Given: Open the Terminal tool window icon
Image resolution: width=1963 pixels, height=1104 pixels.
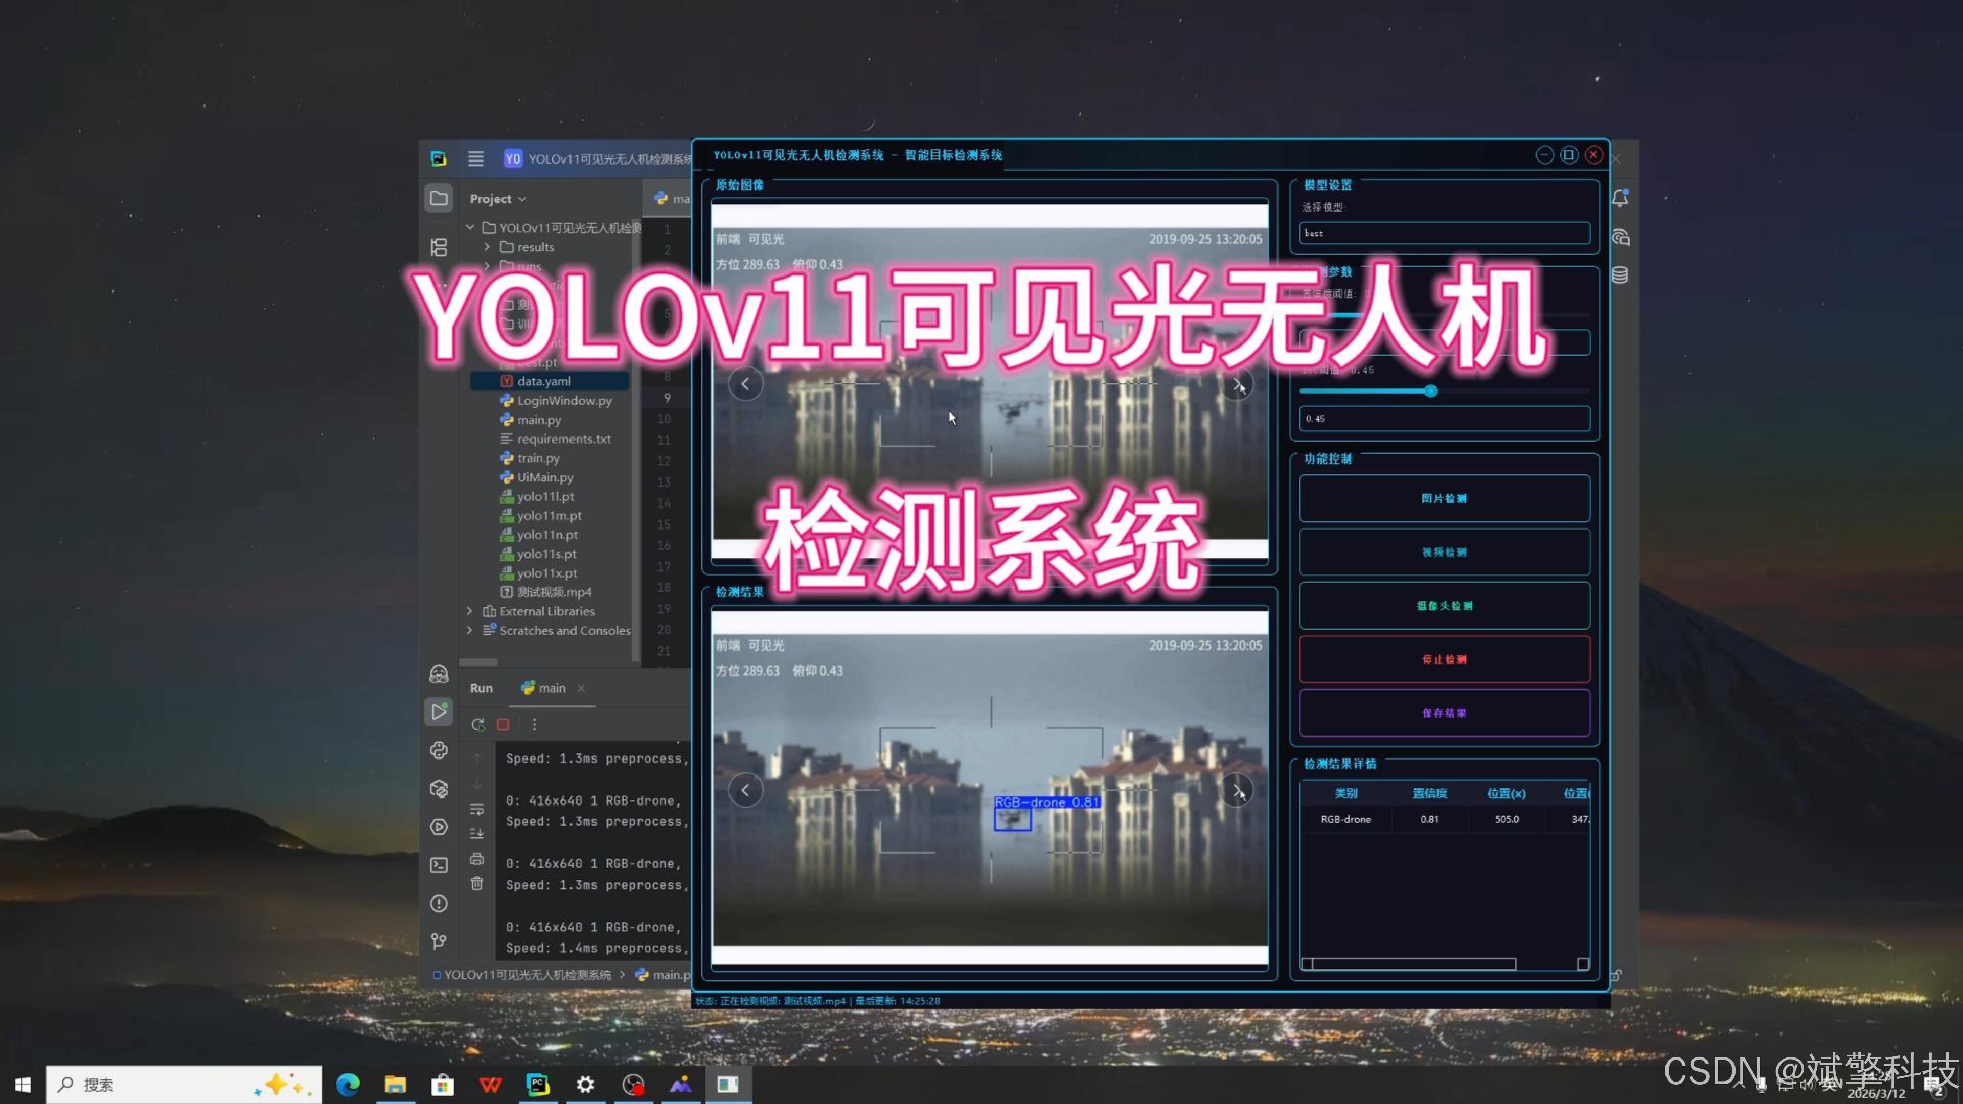Looking at the screenshot, I should coord(439,865).
